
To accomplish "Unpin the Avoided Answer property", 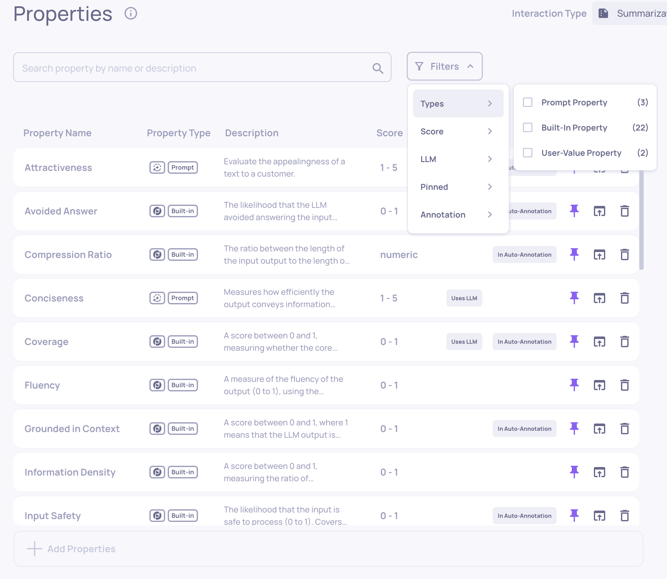I will (x=574, y=211).
